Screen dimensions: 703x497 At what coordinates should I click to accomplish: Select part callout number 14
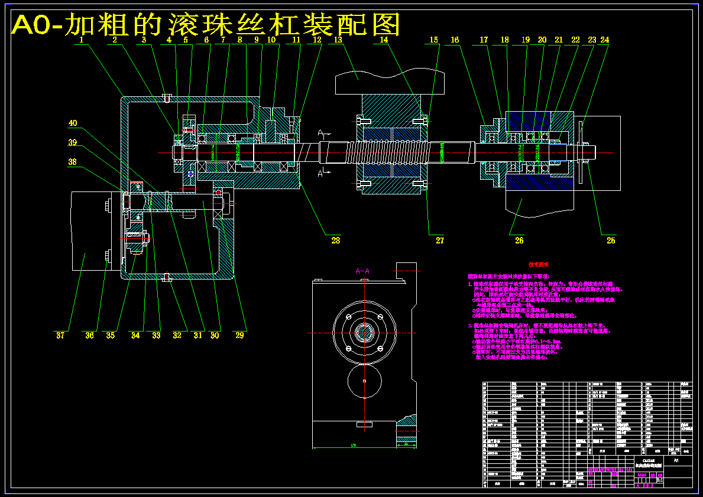[383, 40]
